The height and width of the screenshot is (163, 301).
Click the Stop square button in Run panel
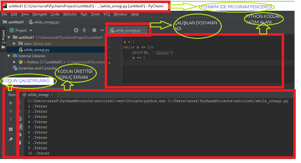coord(11,111)
